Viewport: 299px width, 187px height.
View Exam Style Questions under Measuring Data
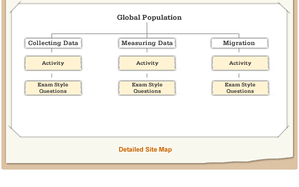[x=147, y=88]
